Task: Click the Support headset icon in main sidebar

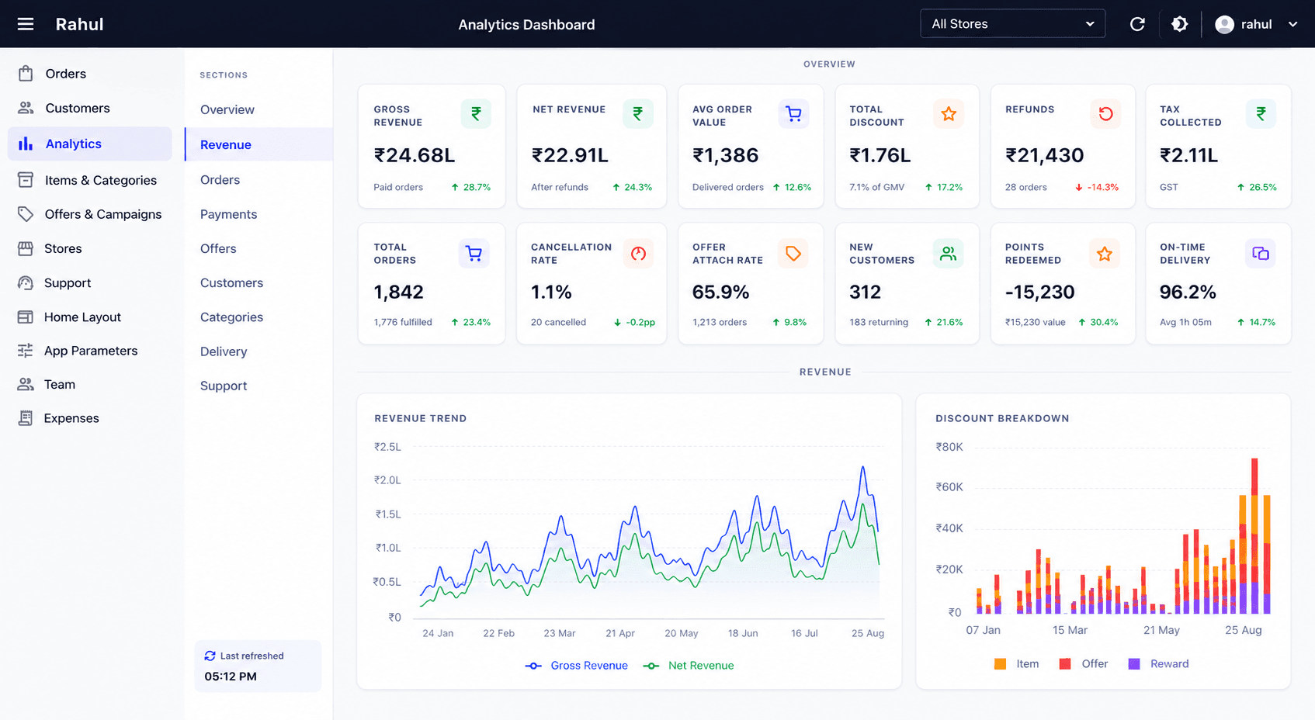Action: 26,283
